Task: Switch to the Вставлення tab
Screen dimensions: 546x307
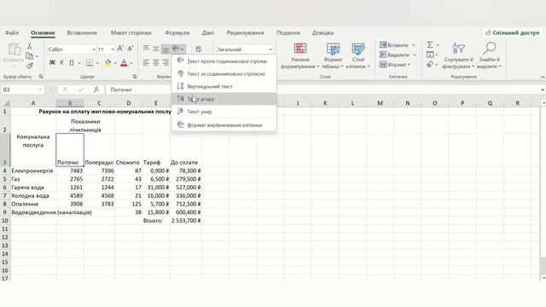Action: coord(82,32)
